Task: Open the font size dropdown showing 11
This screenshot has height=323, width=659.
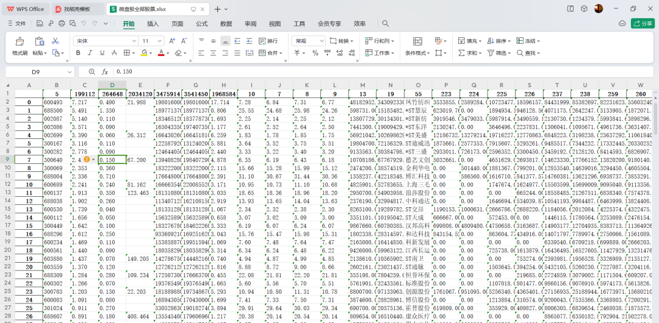Action: tap(159, 41)
